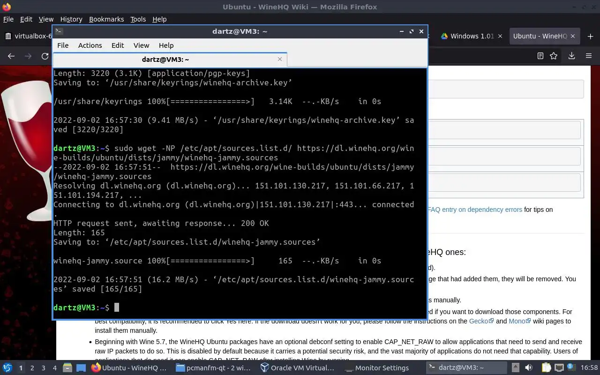Open the volume speaker tray icon
Viewport: 600px width, 375px height.
tap(529, 368)
